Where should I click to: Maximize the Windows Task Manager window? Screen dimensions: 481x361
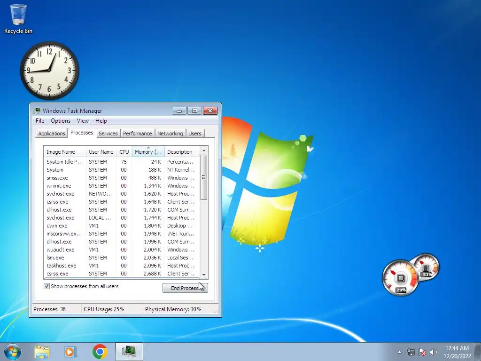tap(194, 110)
